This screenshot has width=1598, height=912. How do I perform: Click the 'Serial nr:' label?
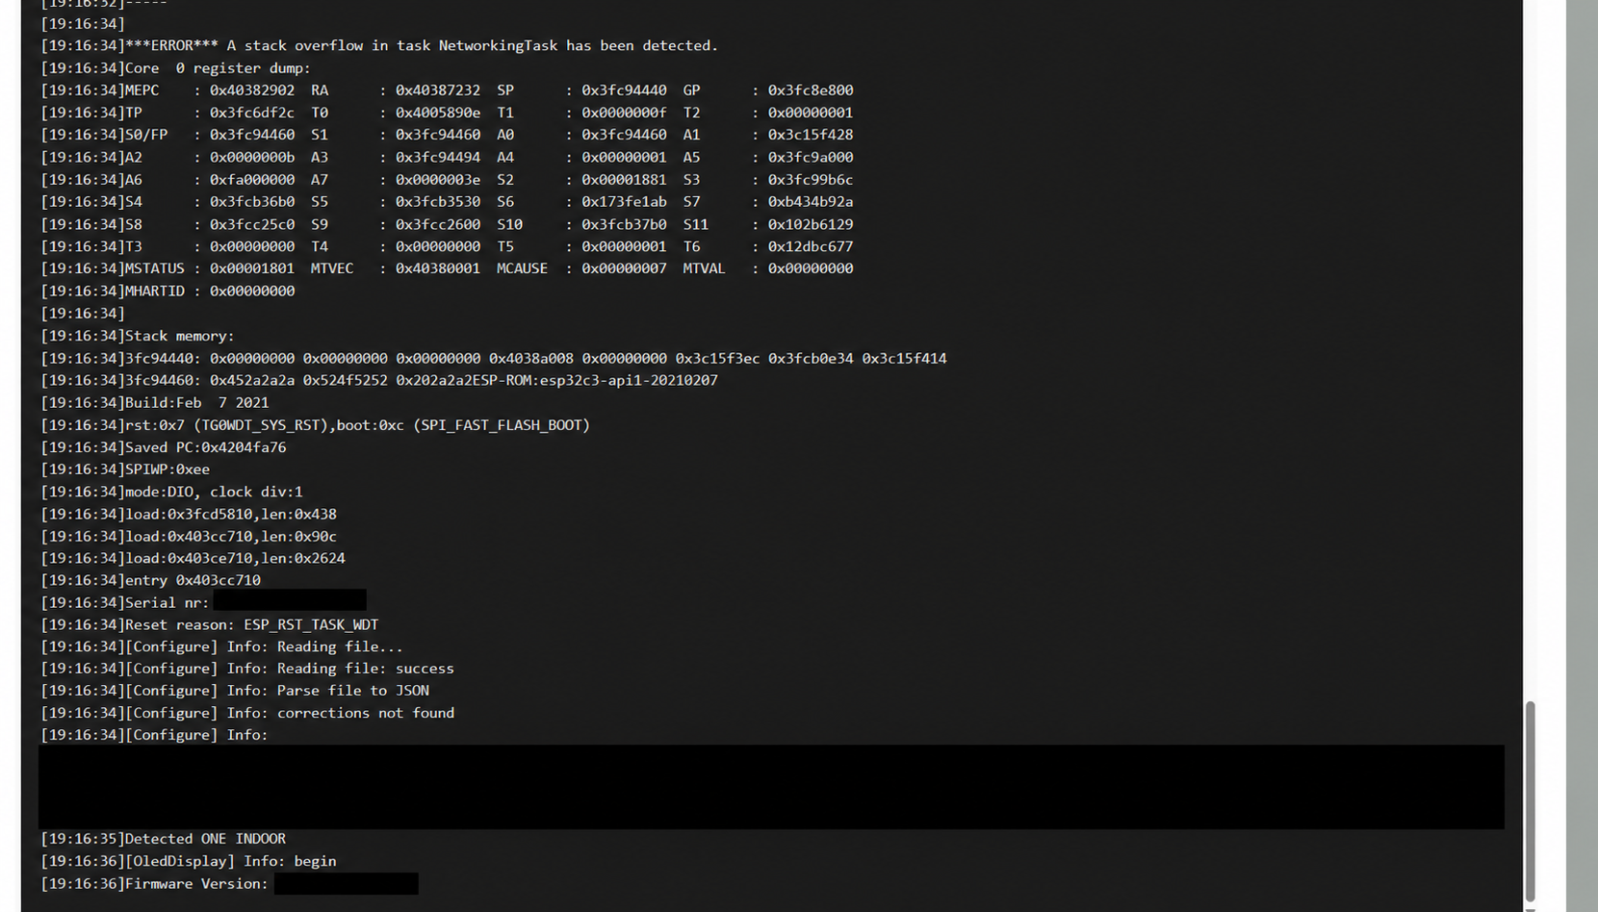click(167, 603)
